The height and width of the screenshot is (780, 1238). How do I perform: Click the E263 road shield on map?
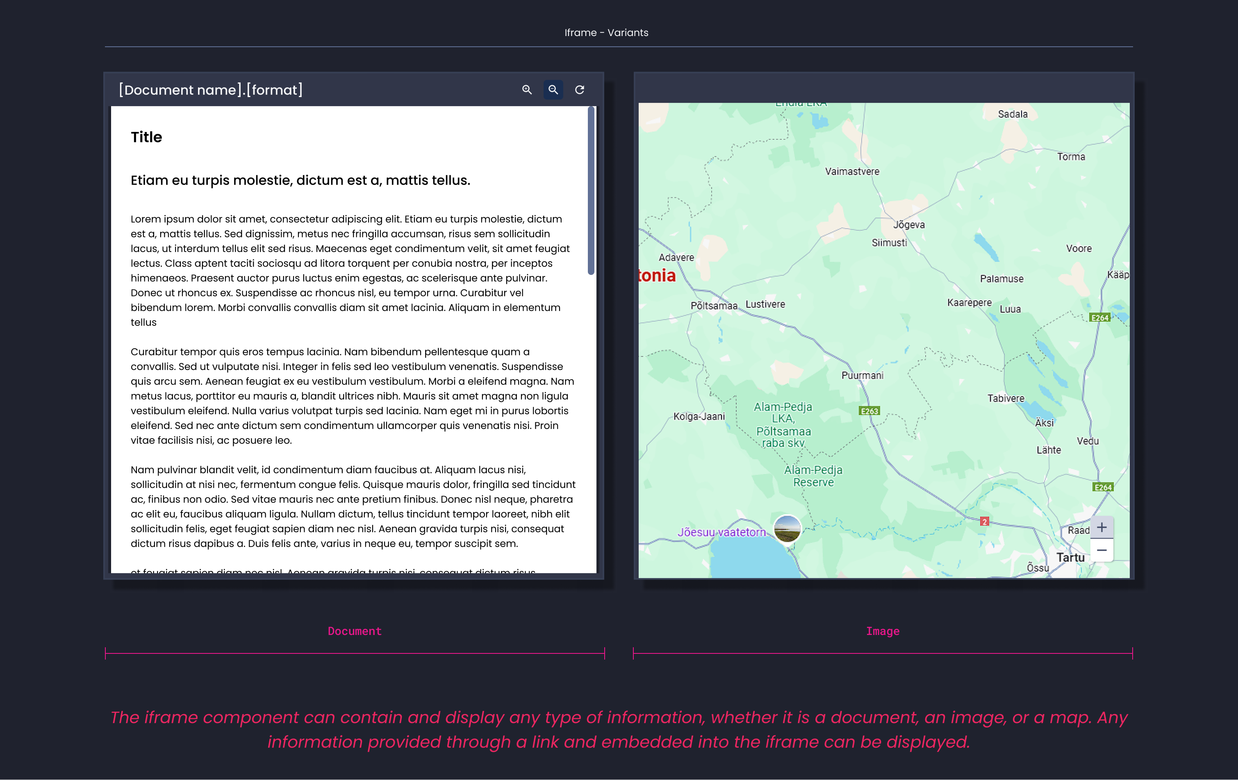click(869, 411)
